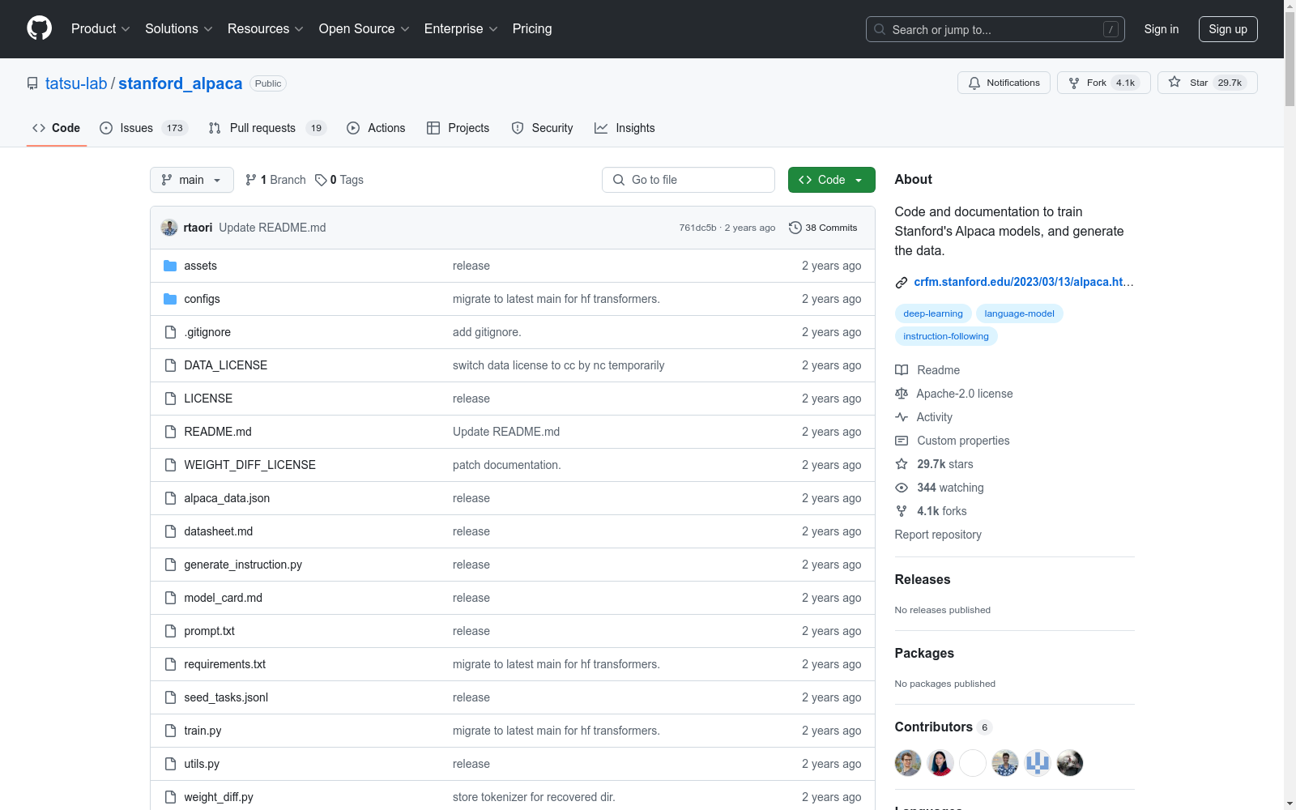Switch to the Security tab
The width and height of the screenshot is (1296, 810).
click(542, 128)
